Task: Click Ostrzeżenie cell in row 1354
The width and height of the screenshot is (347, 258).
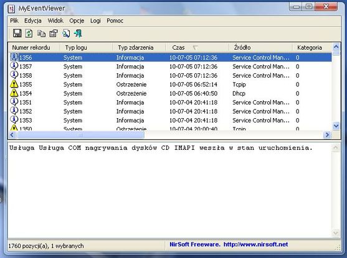Action: click(131, 93)
